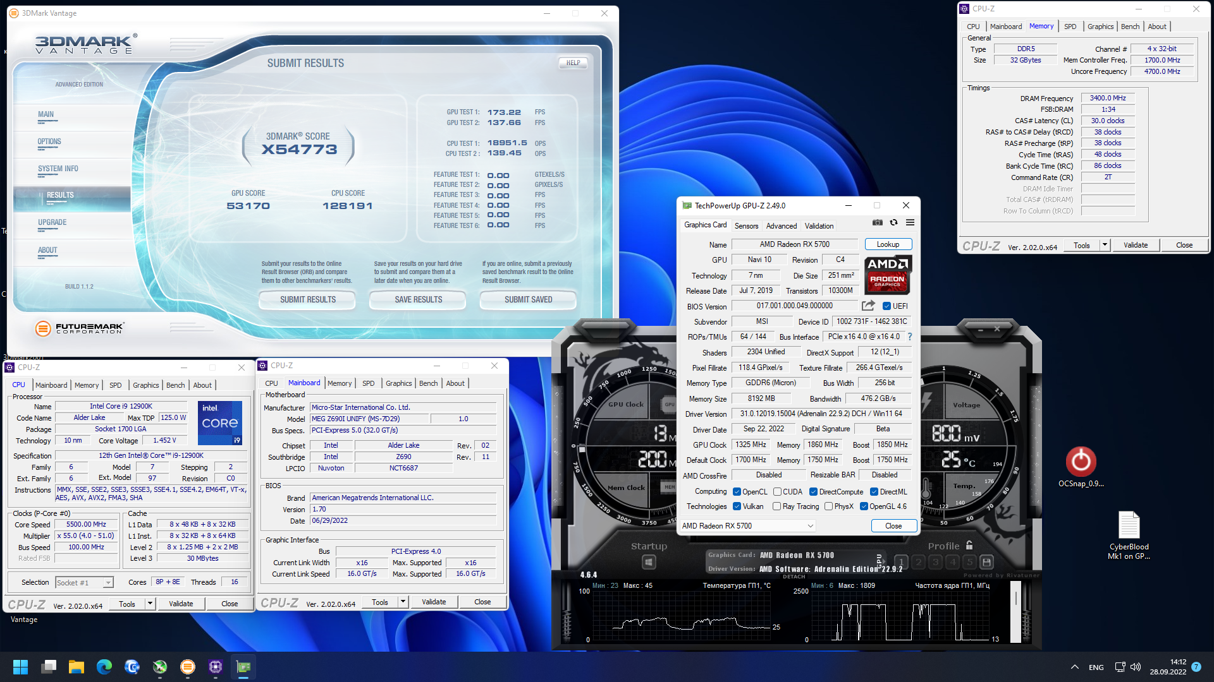Open CyberBlood Mk1 text file on desktop
The image size is (1214, 682).
click(x=1129, y=535)
